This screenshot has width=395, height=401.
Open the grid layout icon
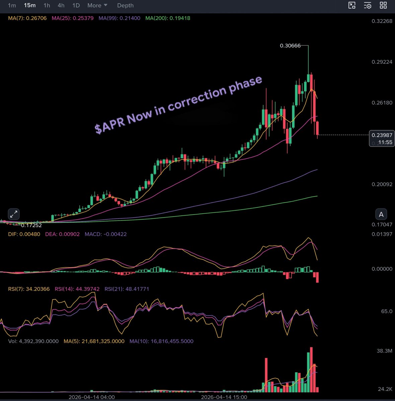pos(383,5)
